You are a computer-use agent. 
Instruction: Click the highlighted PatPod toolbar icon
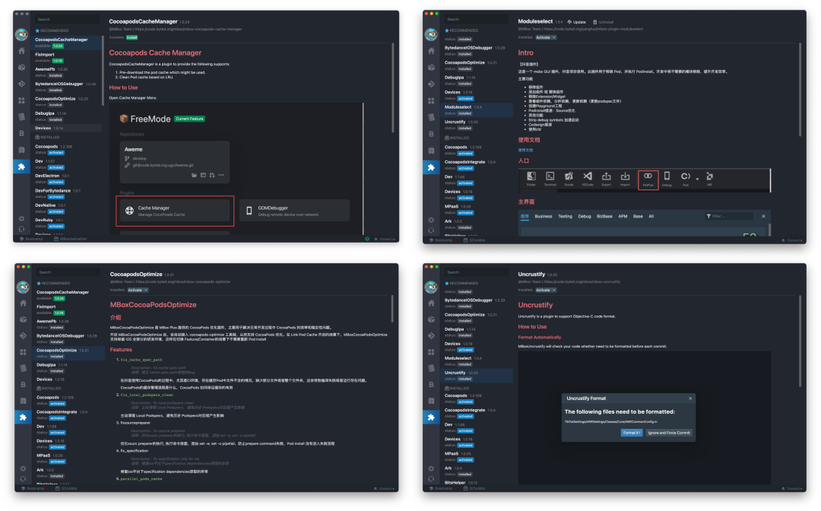pyautogui.click(x=648, y=179)
